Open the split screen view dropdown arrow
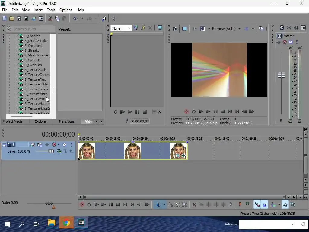Screen dimensions: 309x232 (x=209, y=29)
